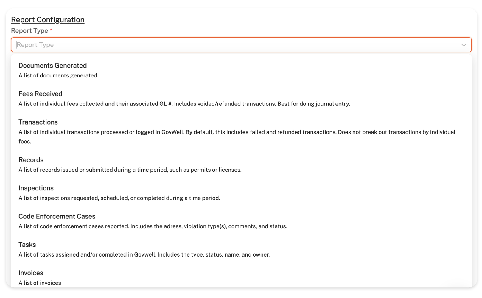The width and height of the screenshot is (482, 298).
Task: Click the inspections requested, scheduled description
Action: pos(119,198)
